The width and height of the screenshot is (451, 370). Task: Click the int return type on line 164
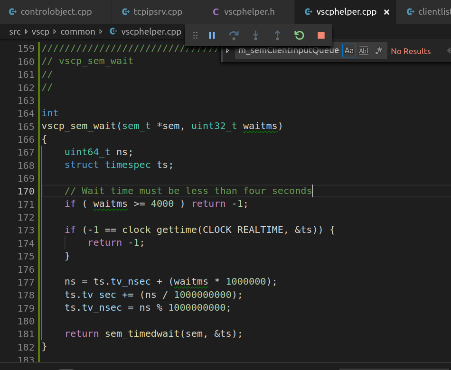pyautogui.click(x=50, y=113)
